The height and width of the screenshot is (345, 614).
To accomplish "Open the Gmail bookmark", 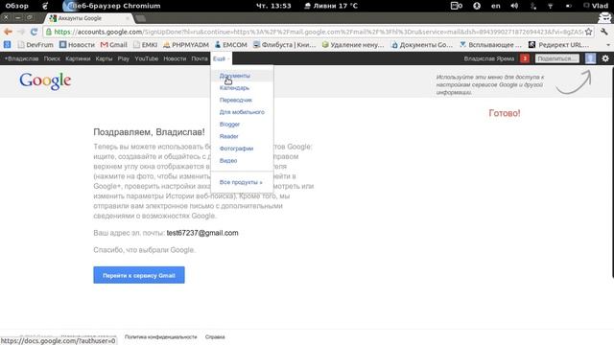I will [x=114, y=45].
